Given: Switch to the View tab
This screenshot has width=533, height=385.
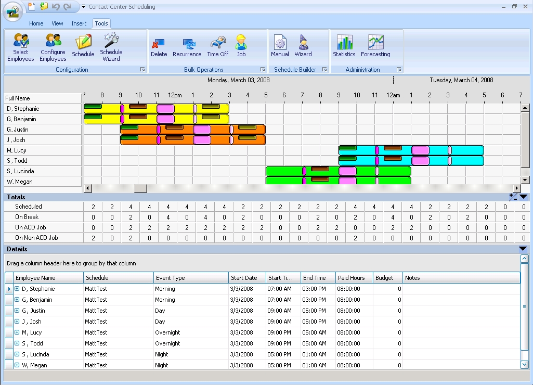Looking at the screenshot, I should coord(57,23).
